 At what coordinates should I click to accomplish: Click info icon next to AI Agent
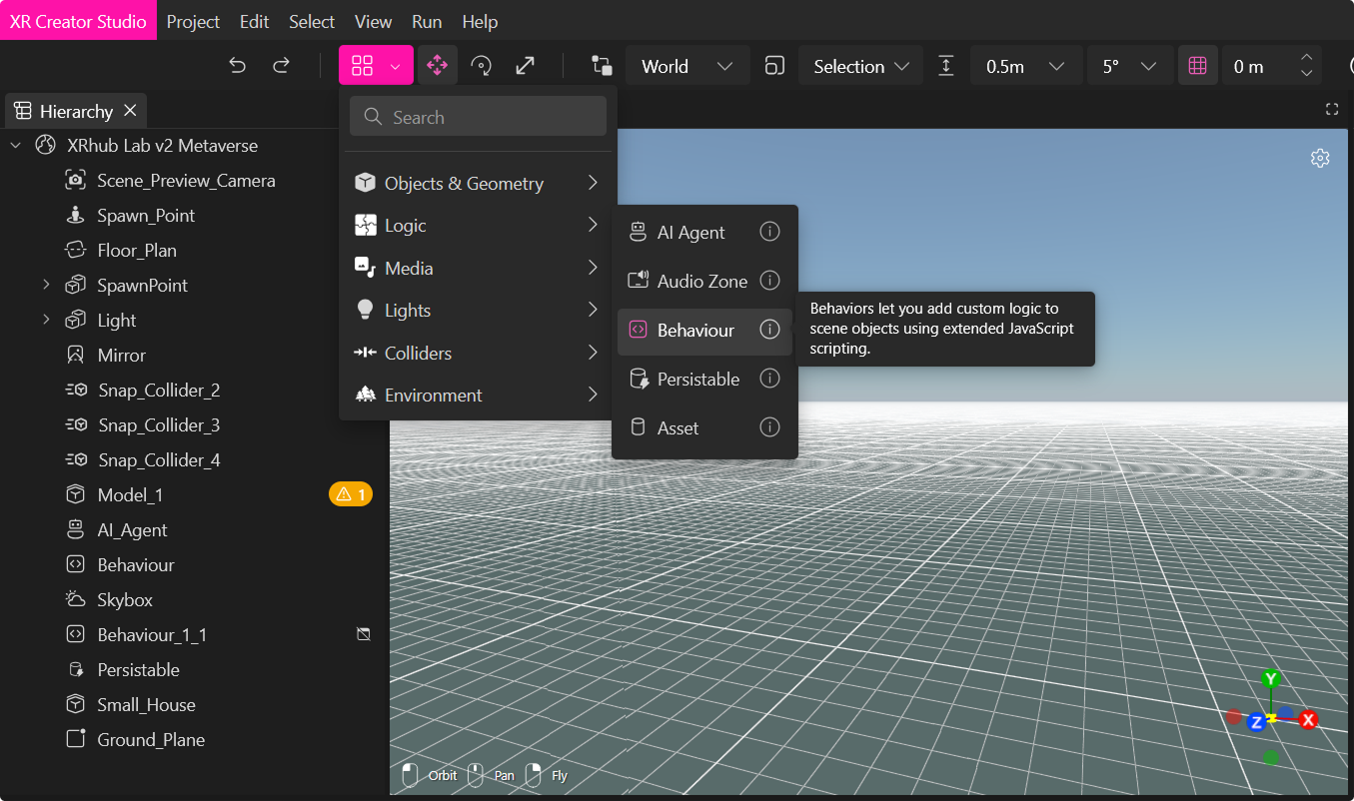(x=769, y=232)
